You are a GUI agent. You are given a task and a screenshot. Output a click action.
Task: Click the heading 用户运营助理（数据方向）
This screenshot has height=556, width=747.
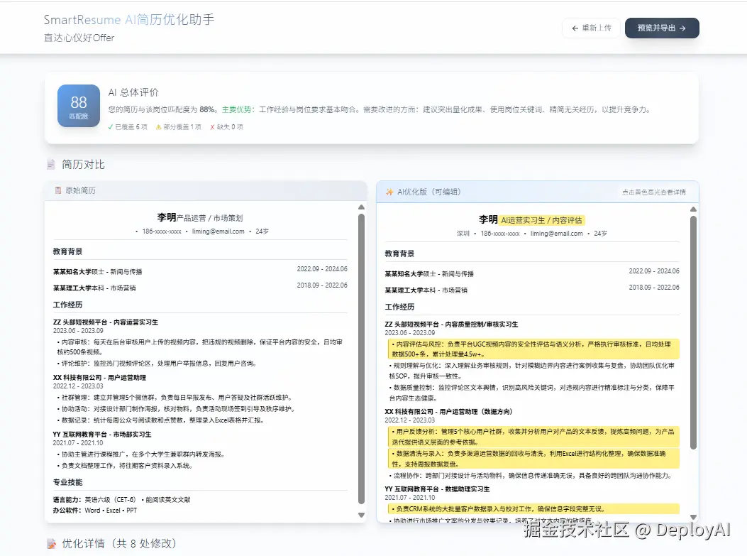point(476,412)
